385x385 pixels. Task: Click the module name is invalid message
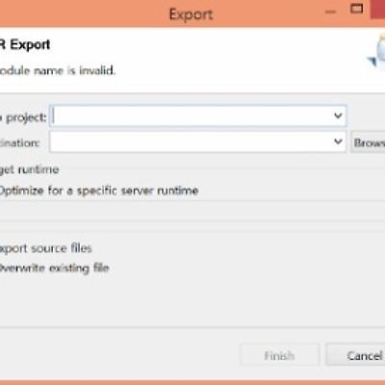point(57,70)
